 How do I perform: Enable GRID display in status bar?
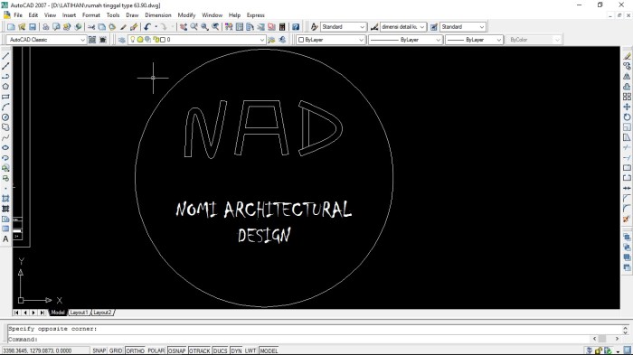pyautogui.click(x=116, y=351)
